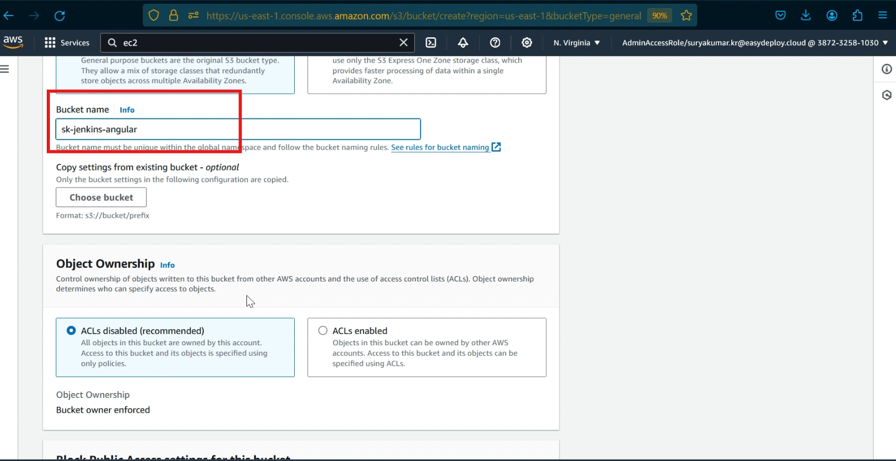The height and width of the screenshot is (461, 896).
Task: Click the AWS search magnifier icon
Action: [112, 42]
